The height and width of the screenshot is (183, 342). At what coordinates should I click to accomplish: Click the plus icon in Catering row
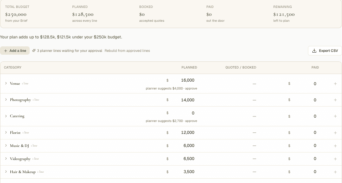[335, 116]
